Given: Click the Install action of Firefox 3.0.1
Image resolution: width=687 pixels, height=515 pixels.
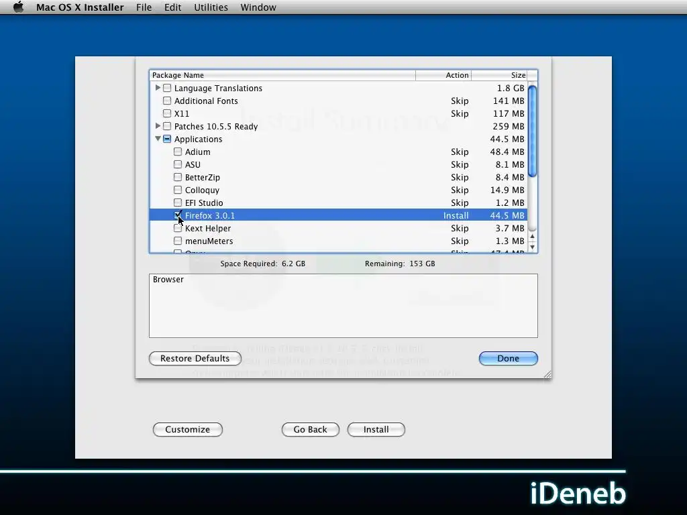Looking at the screenshot, I should 456,215.
